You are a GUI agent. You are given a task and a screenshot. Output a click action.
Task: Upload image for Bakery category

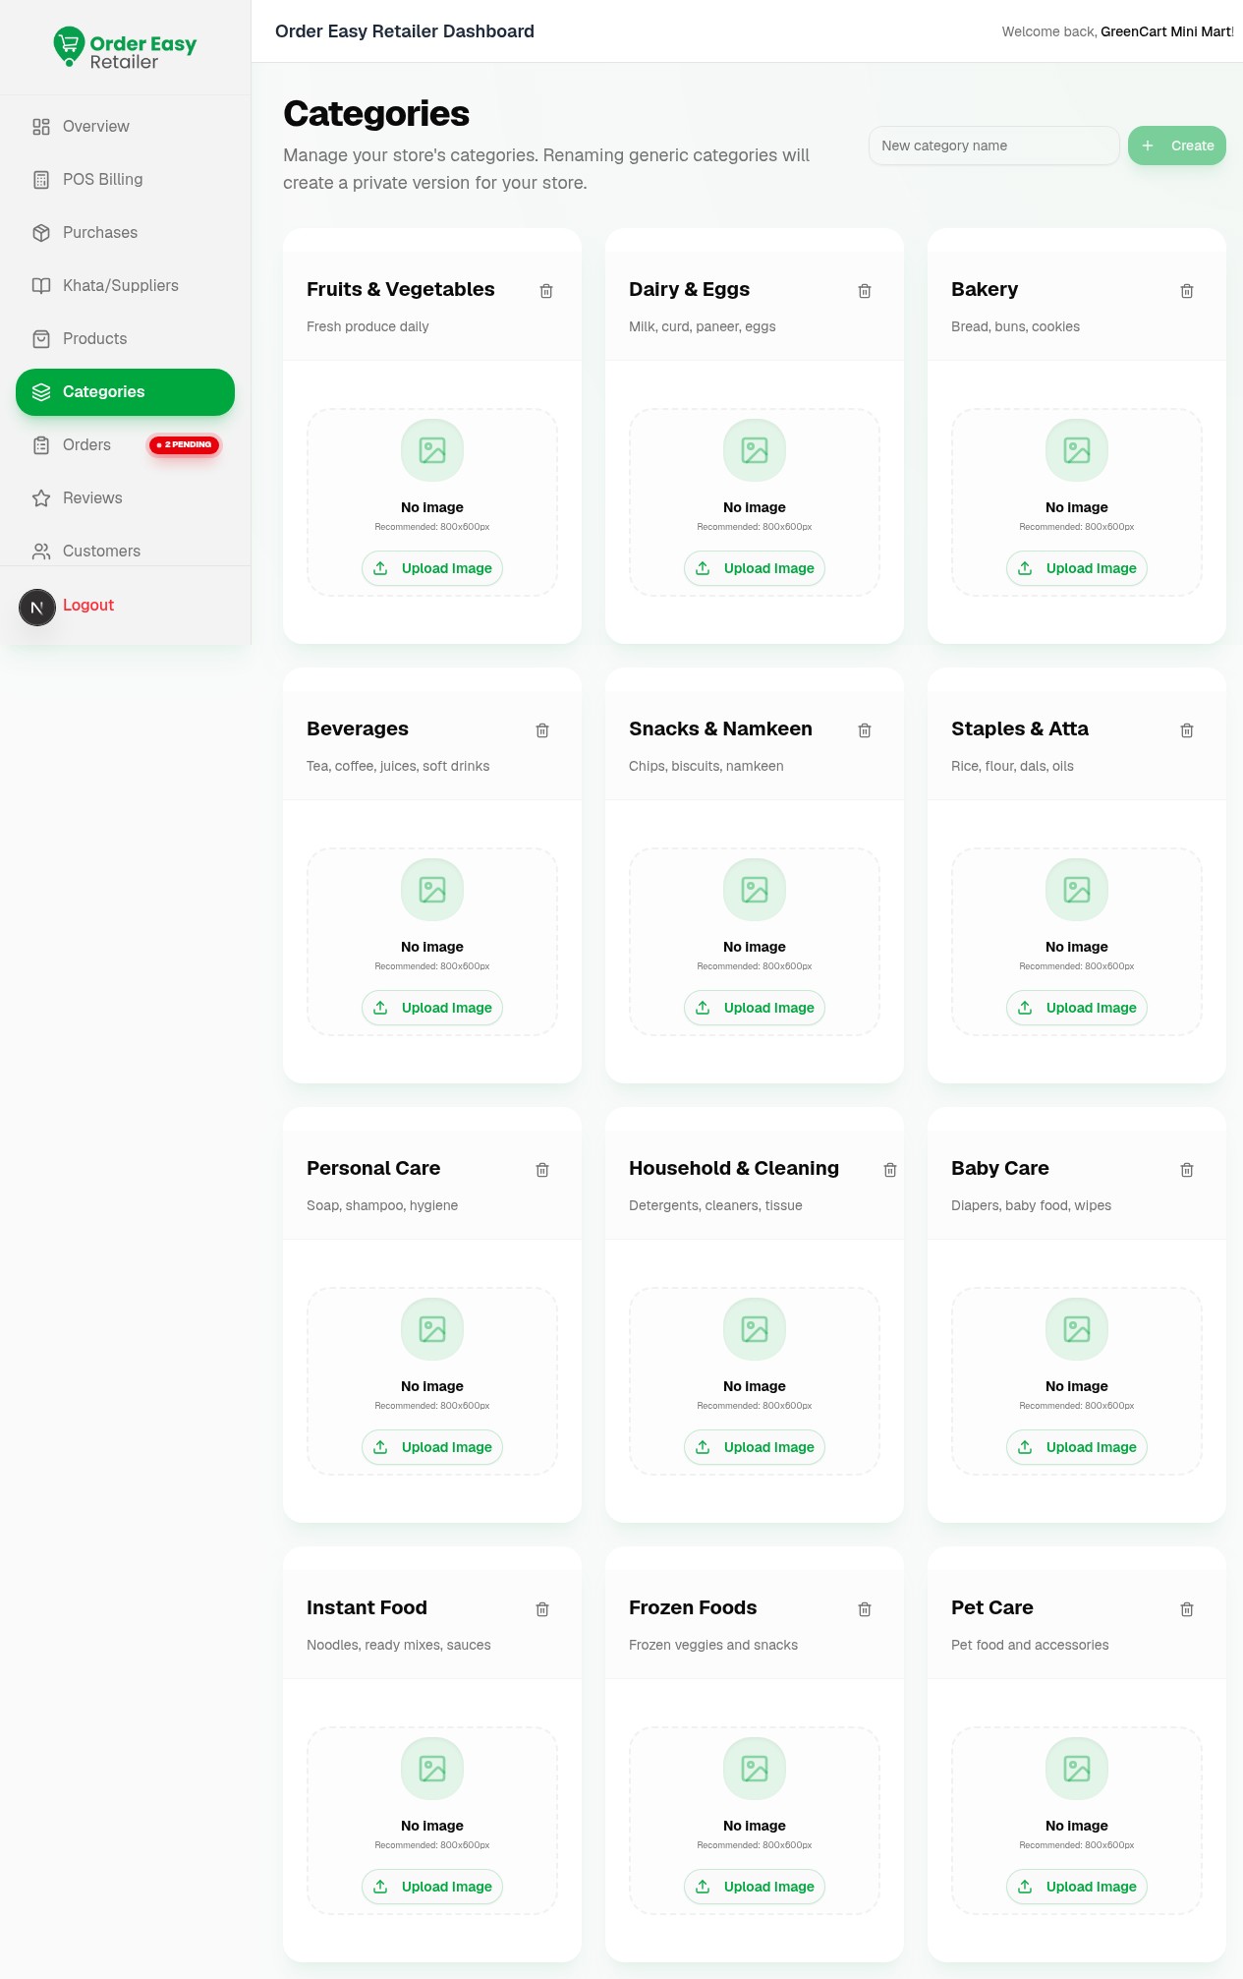pos(1077,568)
